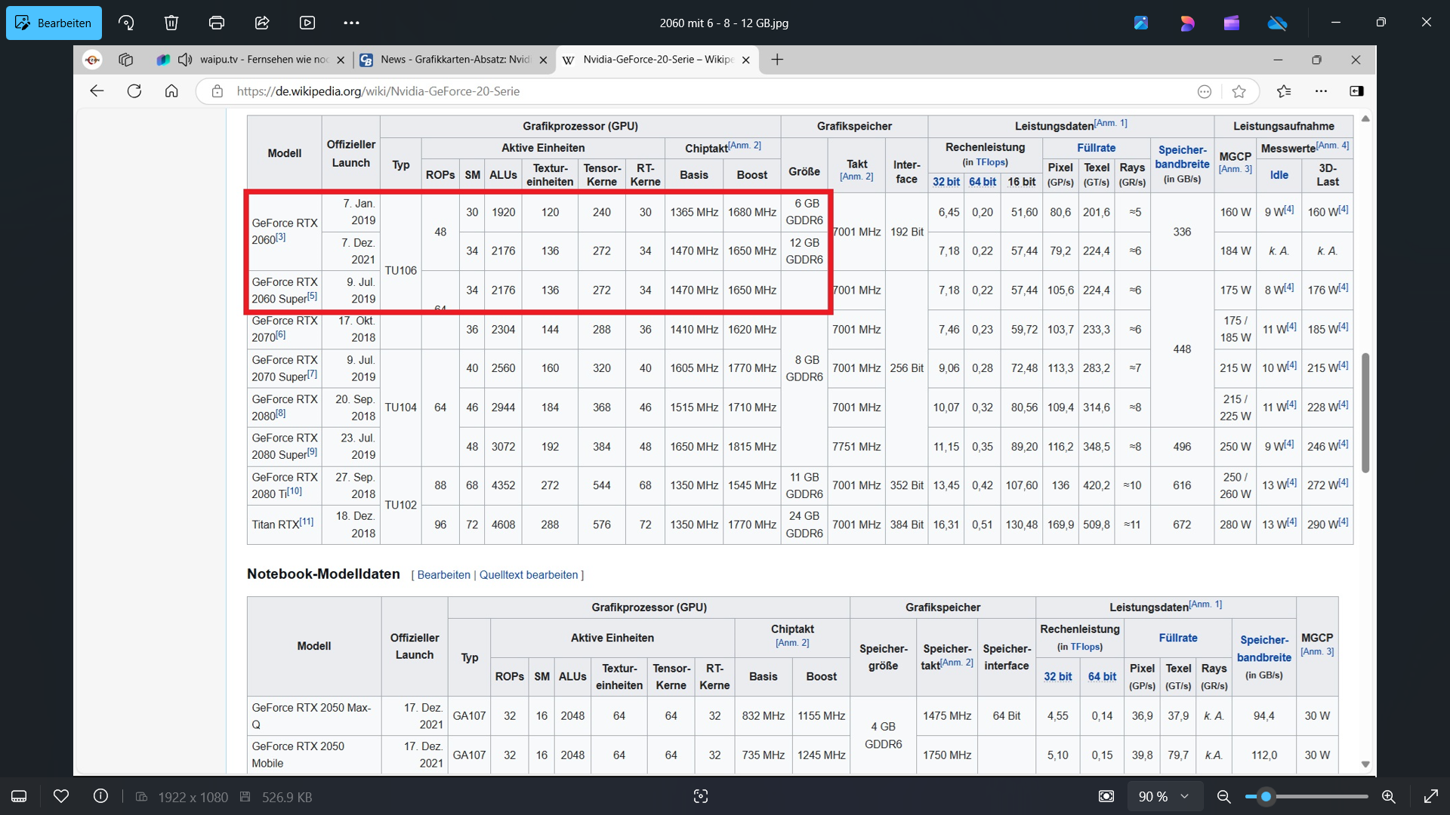Viewport: 1450px width, 815px height.
Task: Enter fullscreen with expand arrows icon
Action: (1430, 796)
